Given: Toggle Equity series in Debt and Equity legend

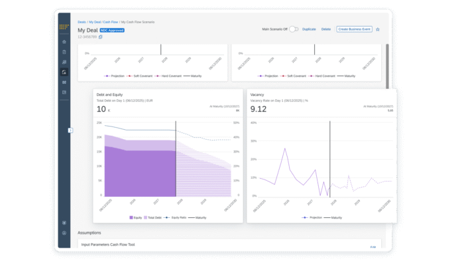Looking at the screenshot, I should (136, 217).
